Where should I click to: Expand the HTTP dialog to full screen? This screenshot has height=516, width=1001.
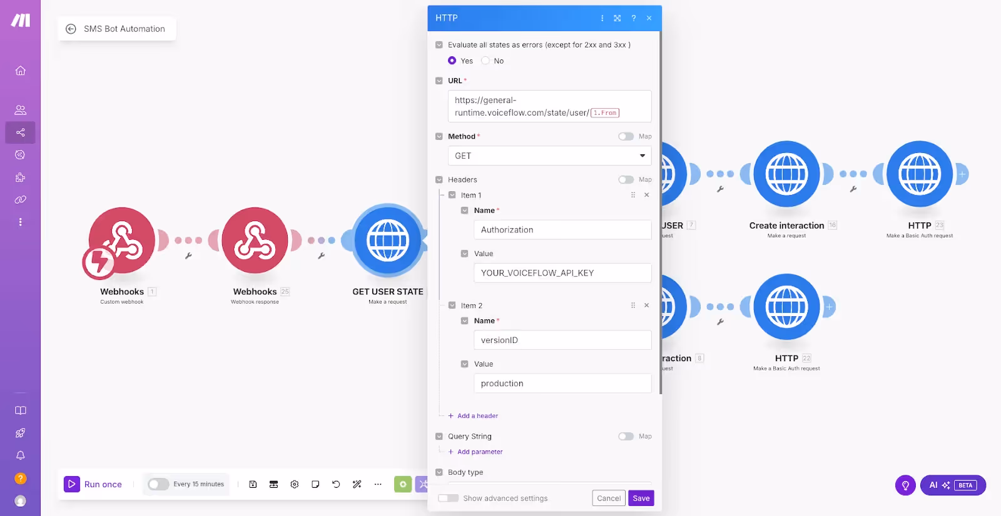pos(617,18)
